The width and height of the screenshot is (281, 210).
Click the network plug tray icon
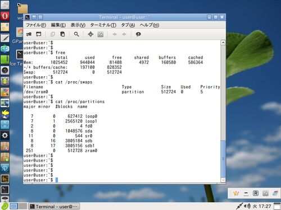coord(239,206)
